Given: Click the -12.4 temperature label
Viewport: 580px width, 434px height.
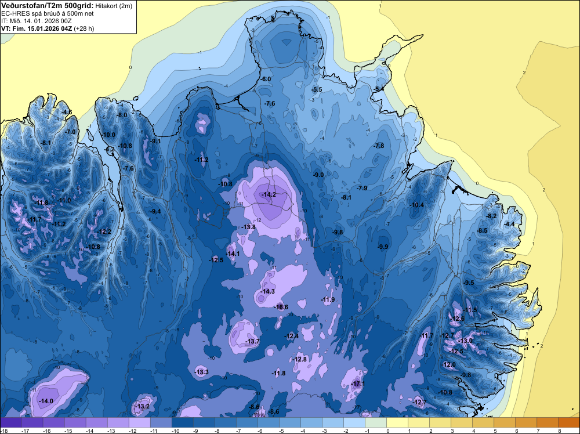Looking at the screenshot, I should [x=291, y=337].
